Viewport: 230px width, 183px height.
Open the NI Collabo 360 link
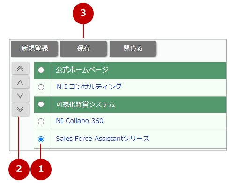[80, 121]
